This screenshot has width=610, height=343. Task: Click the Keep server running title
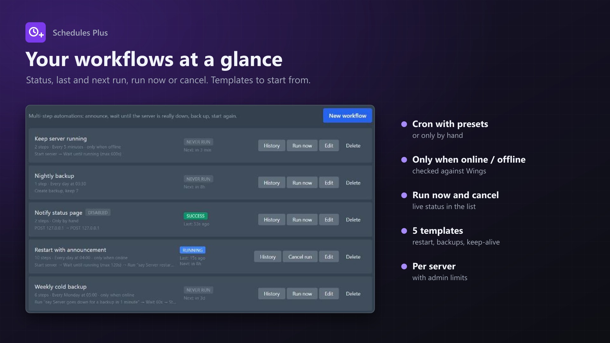(61, 138)
